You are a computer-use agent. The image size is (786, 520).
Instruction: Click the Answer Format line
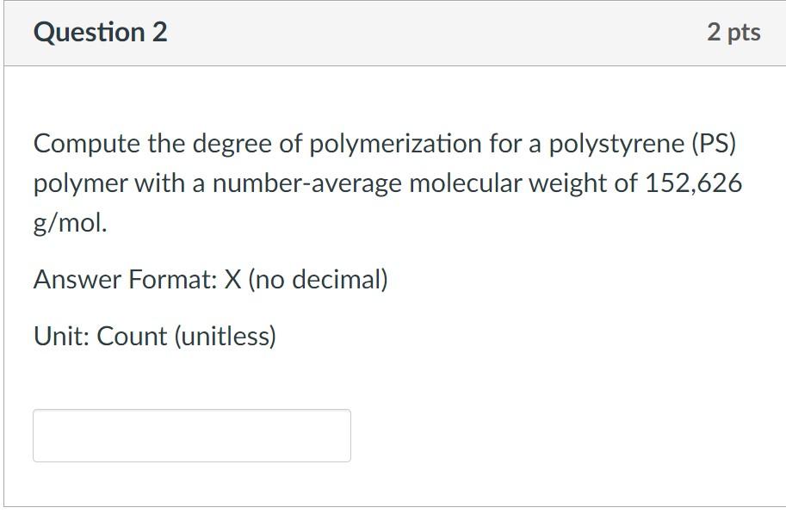209,279
